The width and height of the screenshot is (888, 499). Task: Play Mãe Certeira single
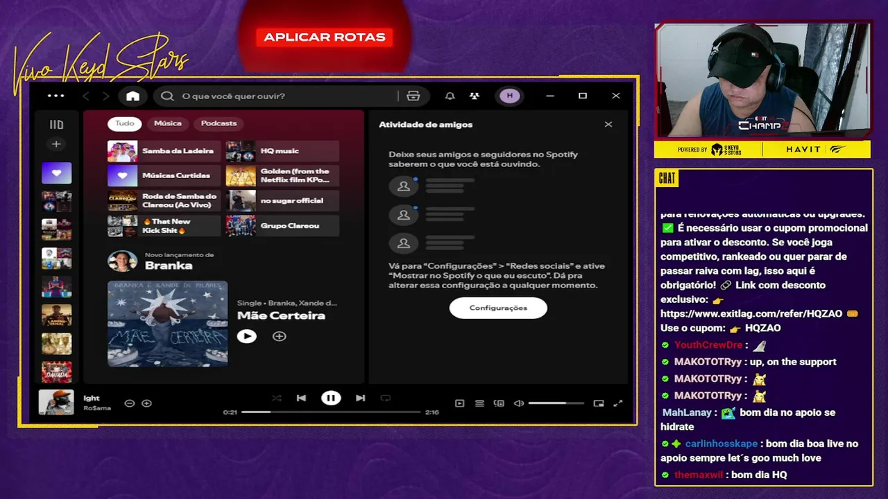(246, 336)
